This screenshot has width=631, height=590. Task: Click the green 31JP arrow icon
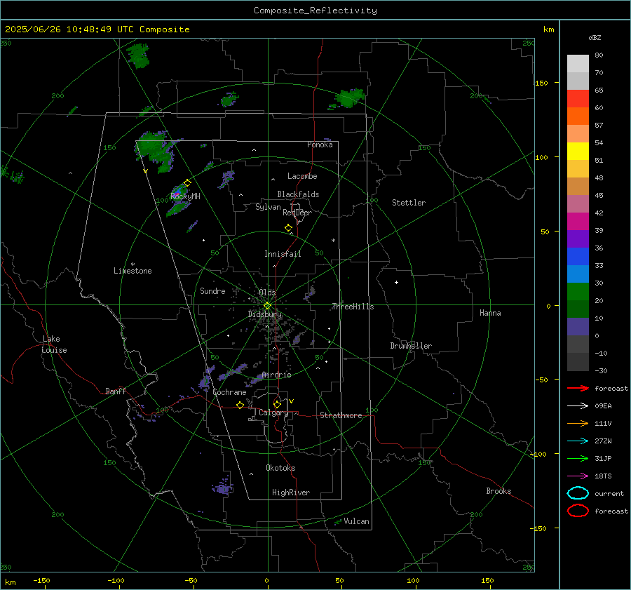pyautogui.click(x=578, y=458)
